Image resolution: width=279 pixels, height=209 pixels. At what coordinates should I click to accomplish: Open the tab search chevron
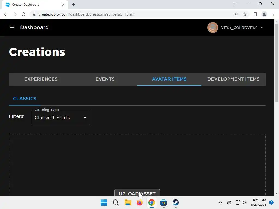(235, 4)
